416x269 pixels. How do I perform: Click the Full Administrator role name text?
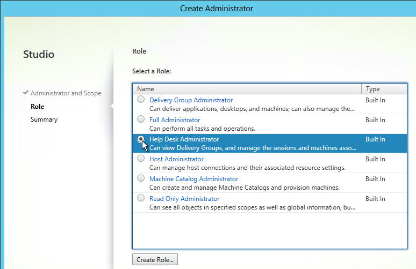coord(175,120)
